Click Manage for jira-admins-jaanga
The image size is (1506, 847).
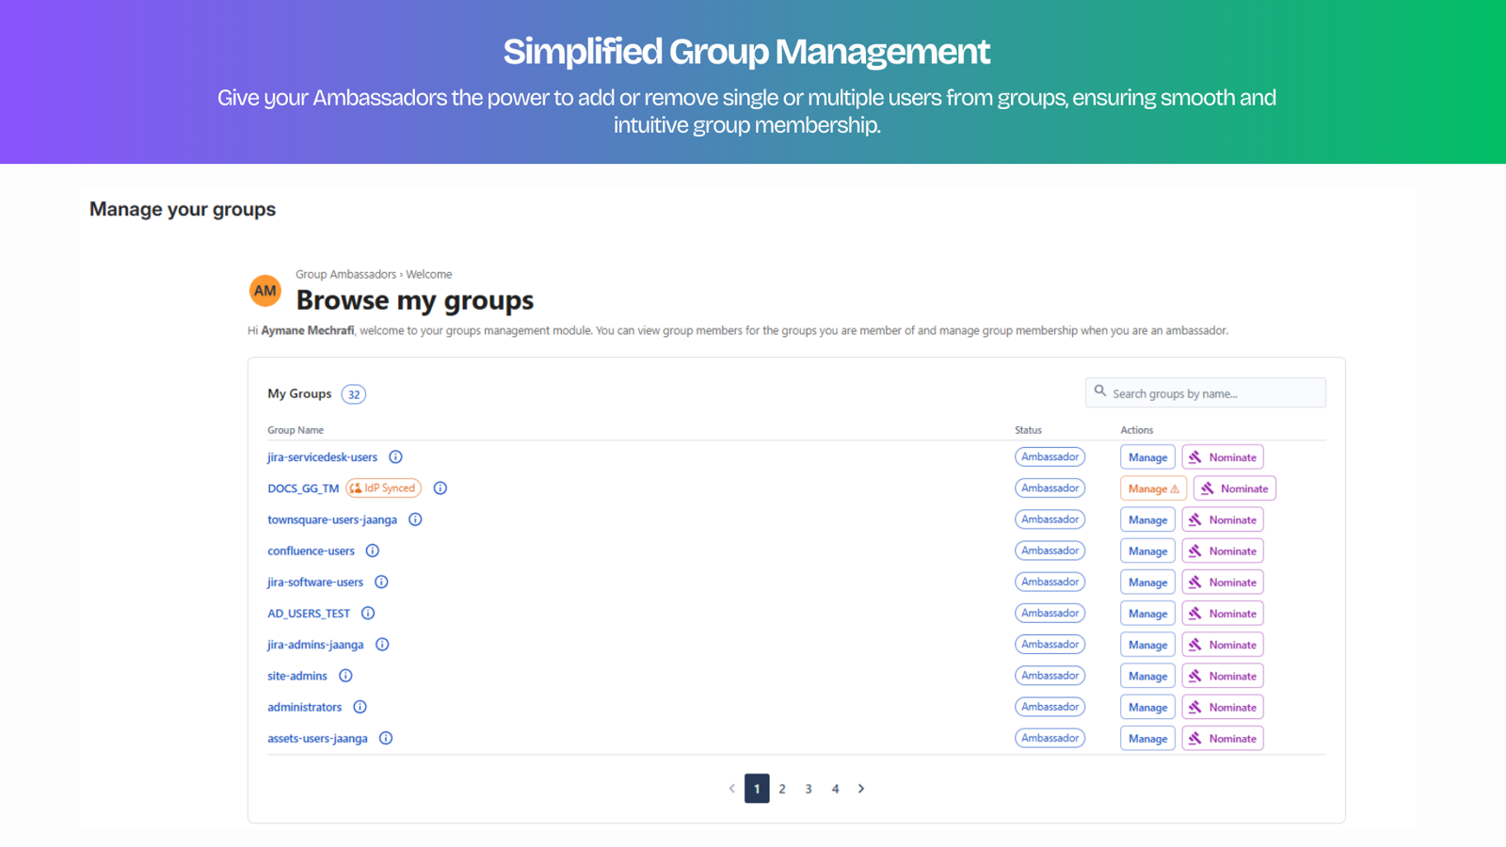point(1146,644)
